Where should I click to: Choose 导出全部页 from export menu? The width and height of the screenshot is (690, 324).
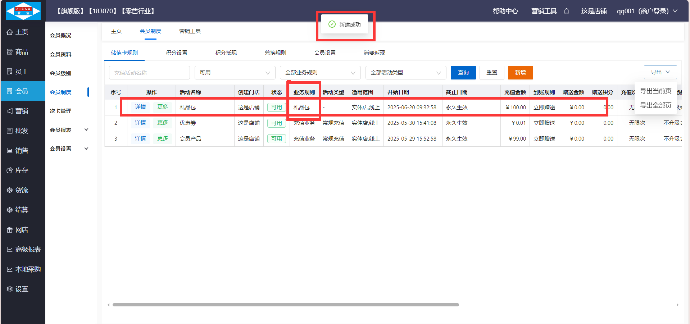pyautogui.click(x=655, y=105)
